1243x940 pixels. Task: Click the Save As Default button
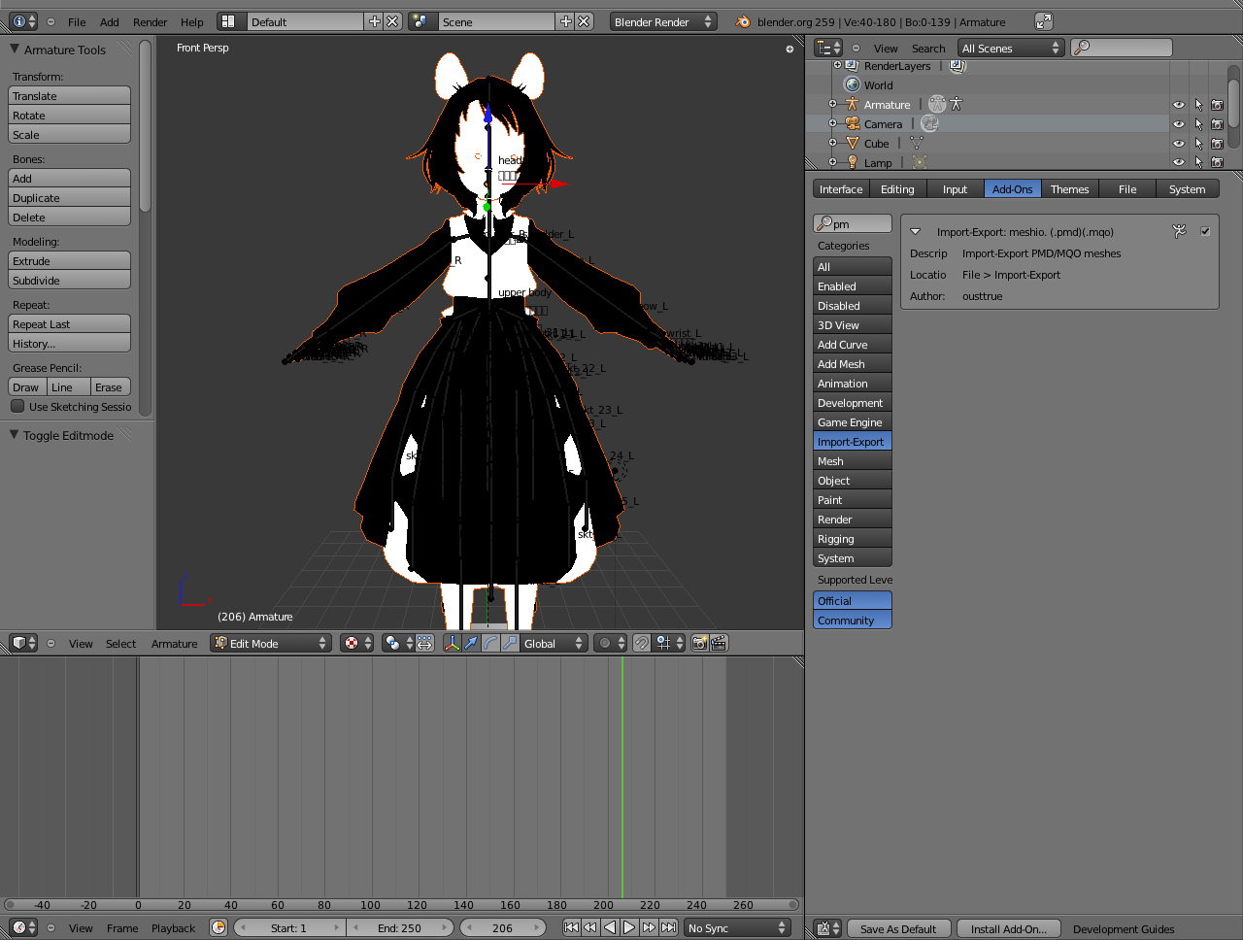pyautogui.click(x=898, y=928)
